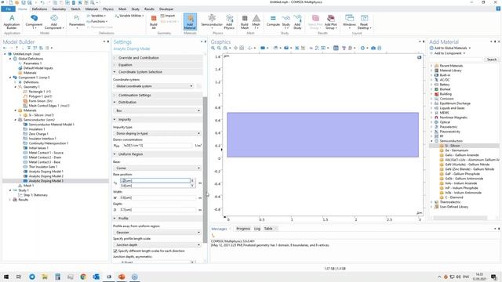The image size is (502, 282).
Task: Click the Add to Component button
Action: (x=448, y=53)
